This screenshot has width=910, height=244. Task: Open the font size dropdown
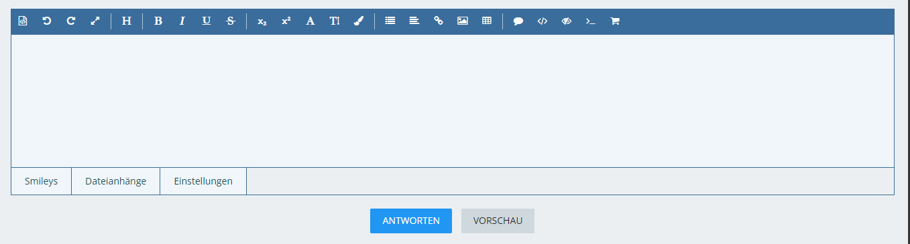tap(335, 21)
